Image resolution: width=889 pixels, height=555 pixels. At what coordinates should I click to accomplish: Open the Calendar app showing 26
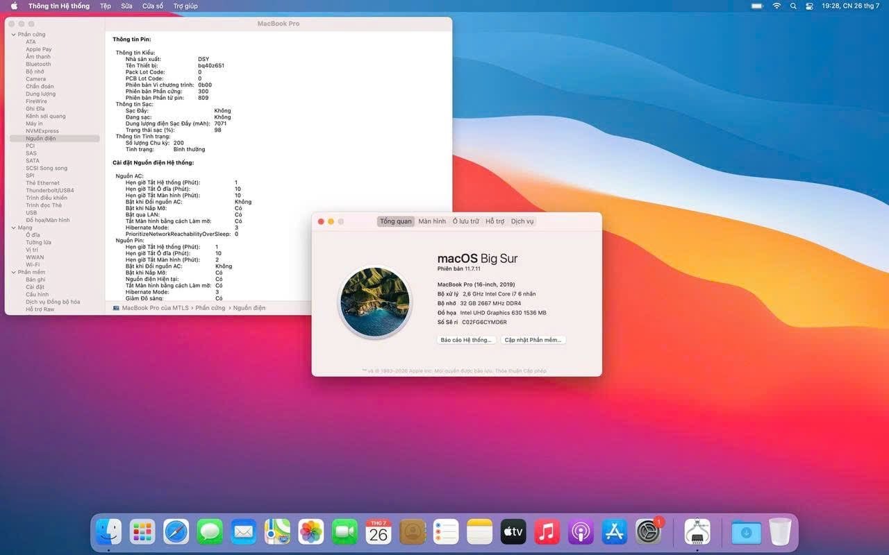[x=379, y=532]
